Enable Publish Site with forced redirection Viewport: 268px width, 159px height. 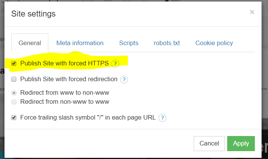[x=14, y=79]
